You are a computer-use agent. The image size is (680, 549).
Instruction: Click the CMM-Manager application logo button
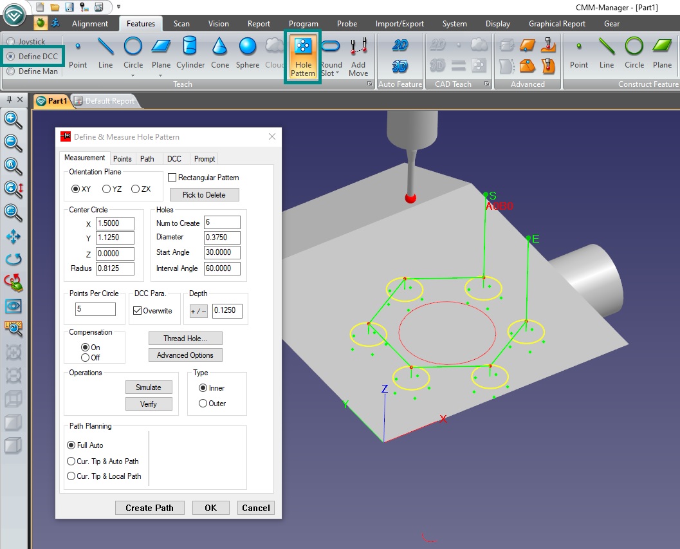(x=14, y=15)
